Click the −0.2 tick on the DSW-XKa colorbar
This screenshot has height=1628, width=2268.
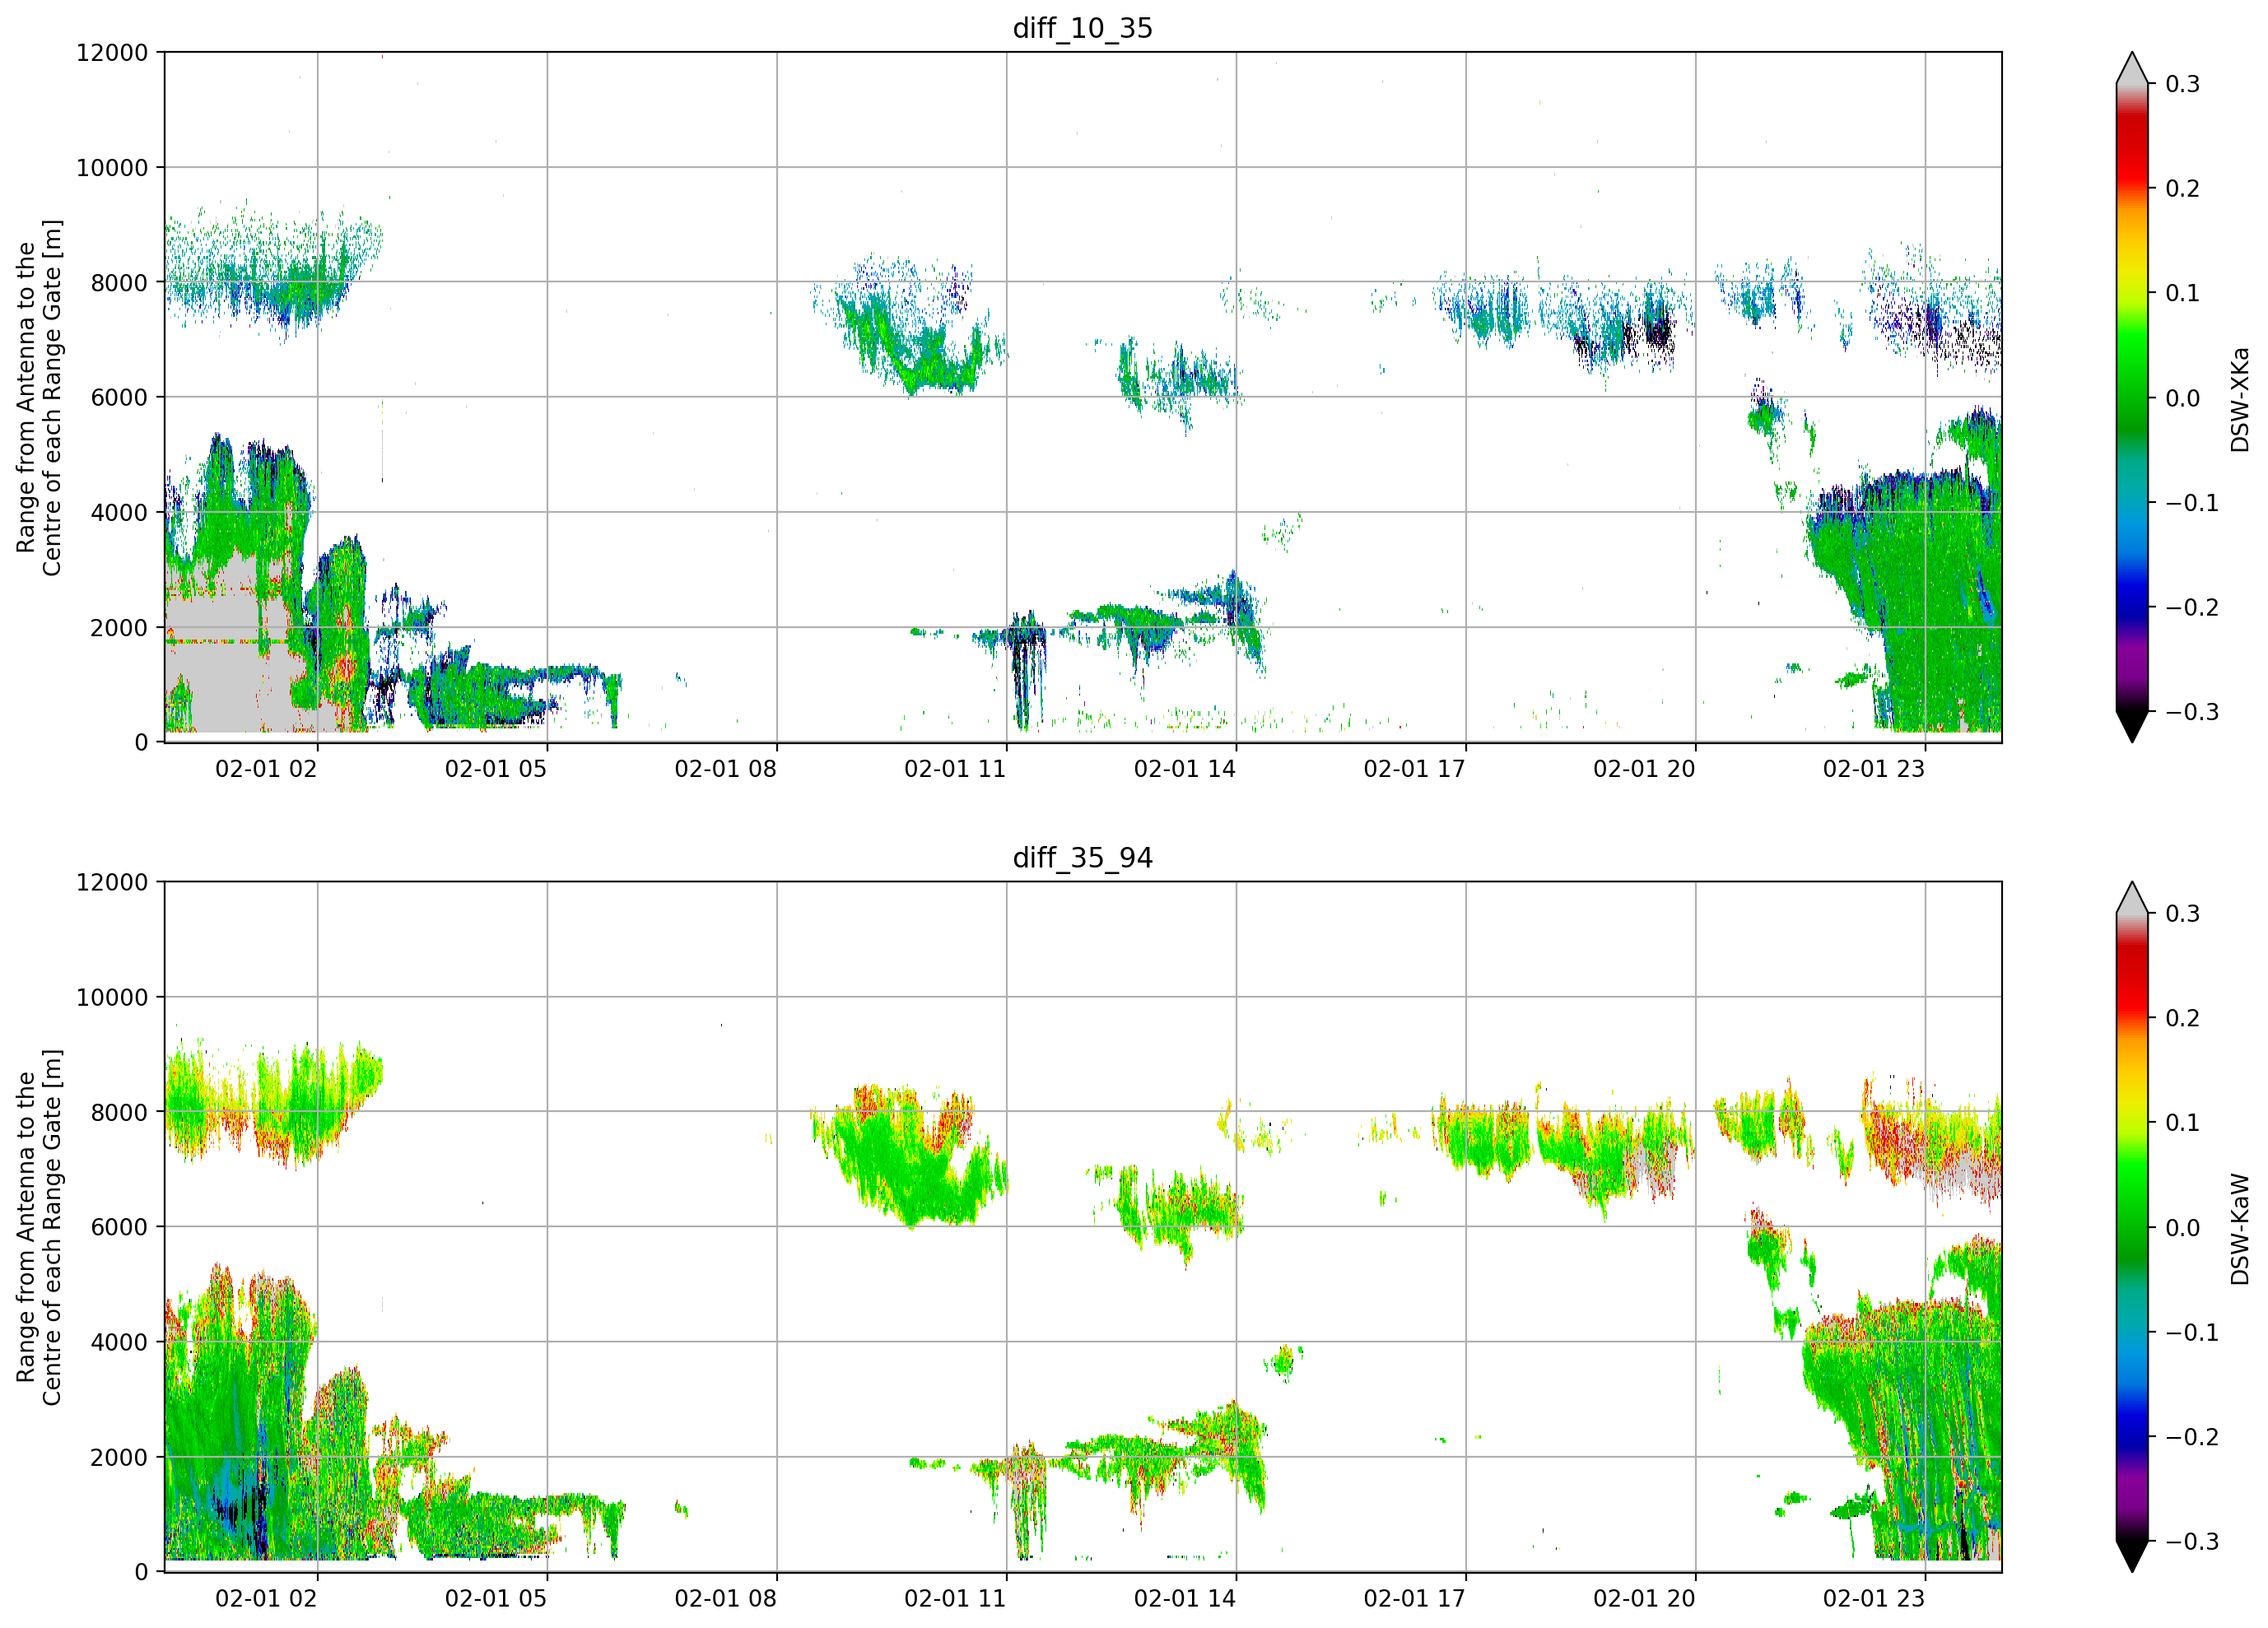point(2191,608)
